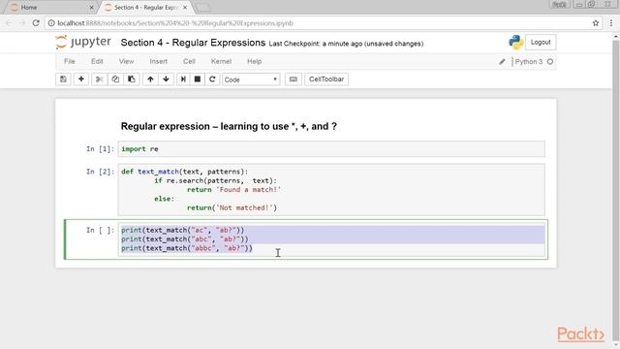Go back in browser history
Image resolution: width=620 pixels, height=349 pixels.
click(9, 23)
